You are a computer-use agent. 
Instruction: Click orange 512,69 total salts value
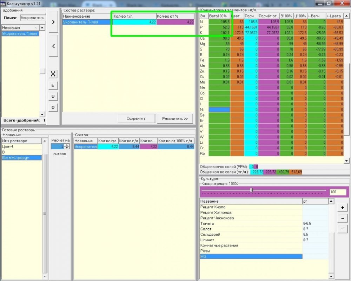click(296, 172)
